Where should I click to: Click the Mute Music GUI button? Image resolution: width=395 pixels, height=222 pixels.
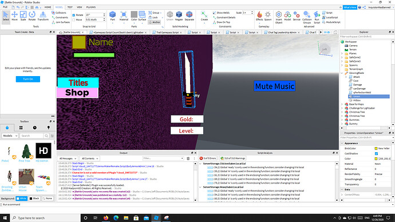click(275, 86)
